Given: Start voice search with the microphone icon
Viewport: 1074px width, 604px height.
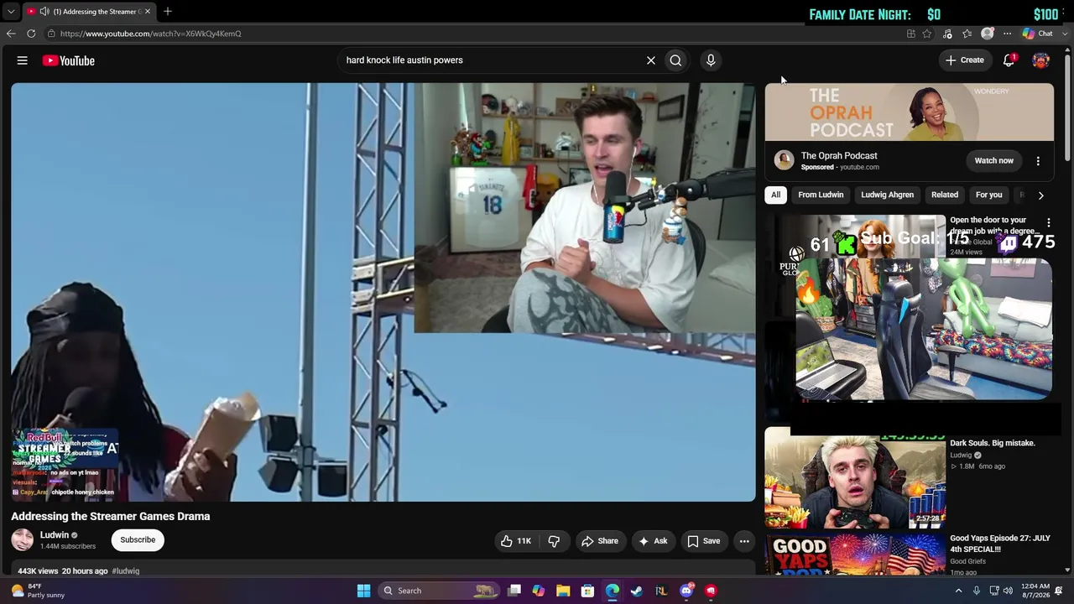Looking at the screenshot, I should [x=711, y=60].
